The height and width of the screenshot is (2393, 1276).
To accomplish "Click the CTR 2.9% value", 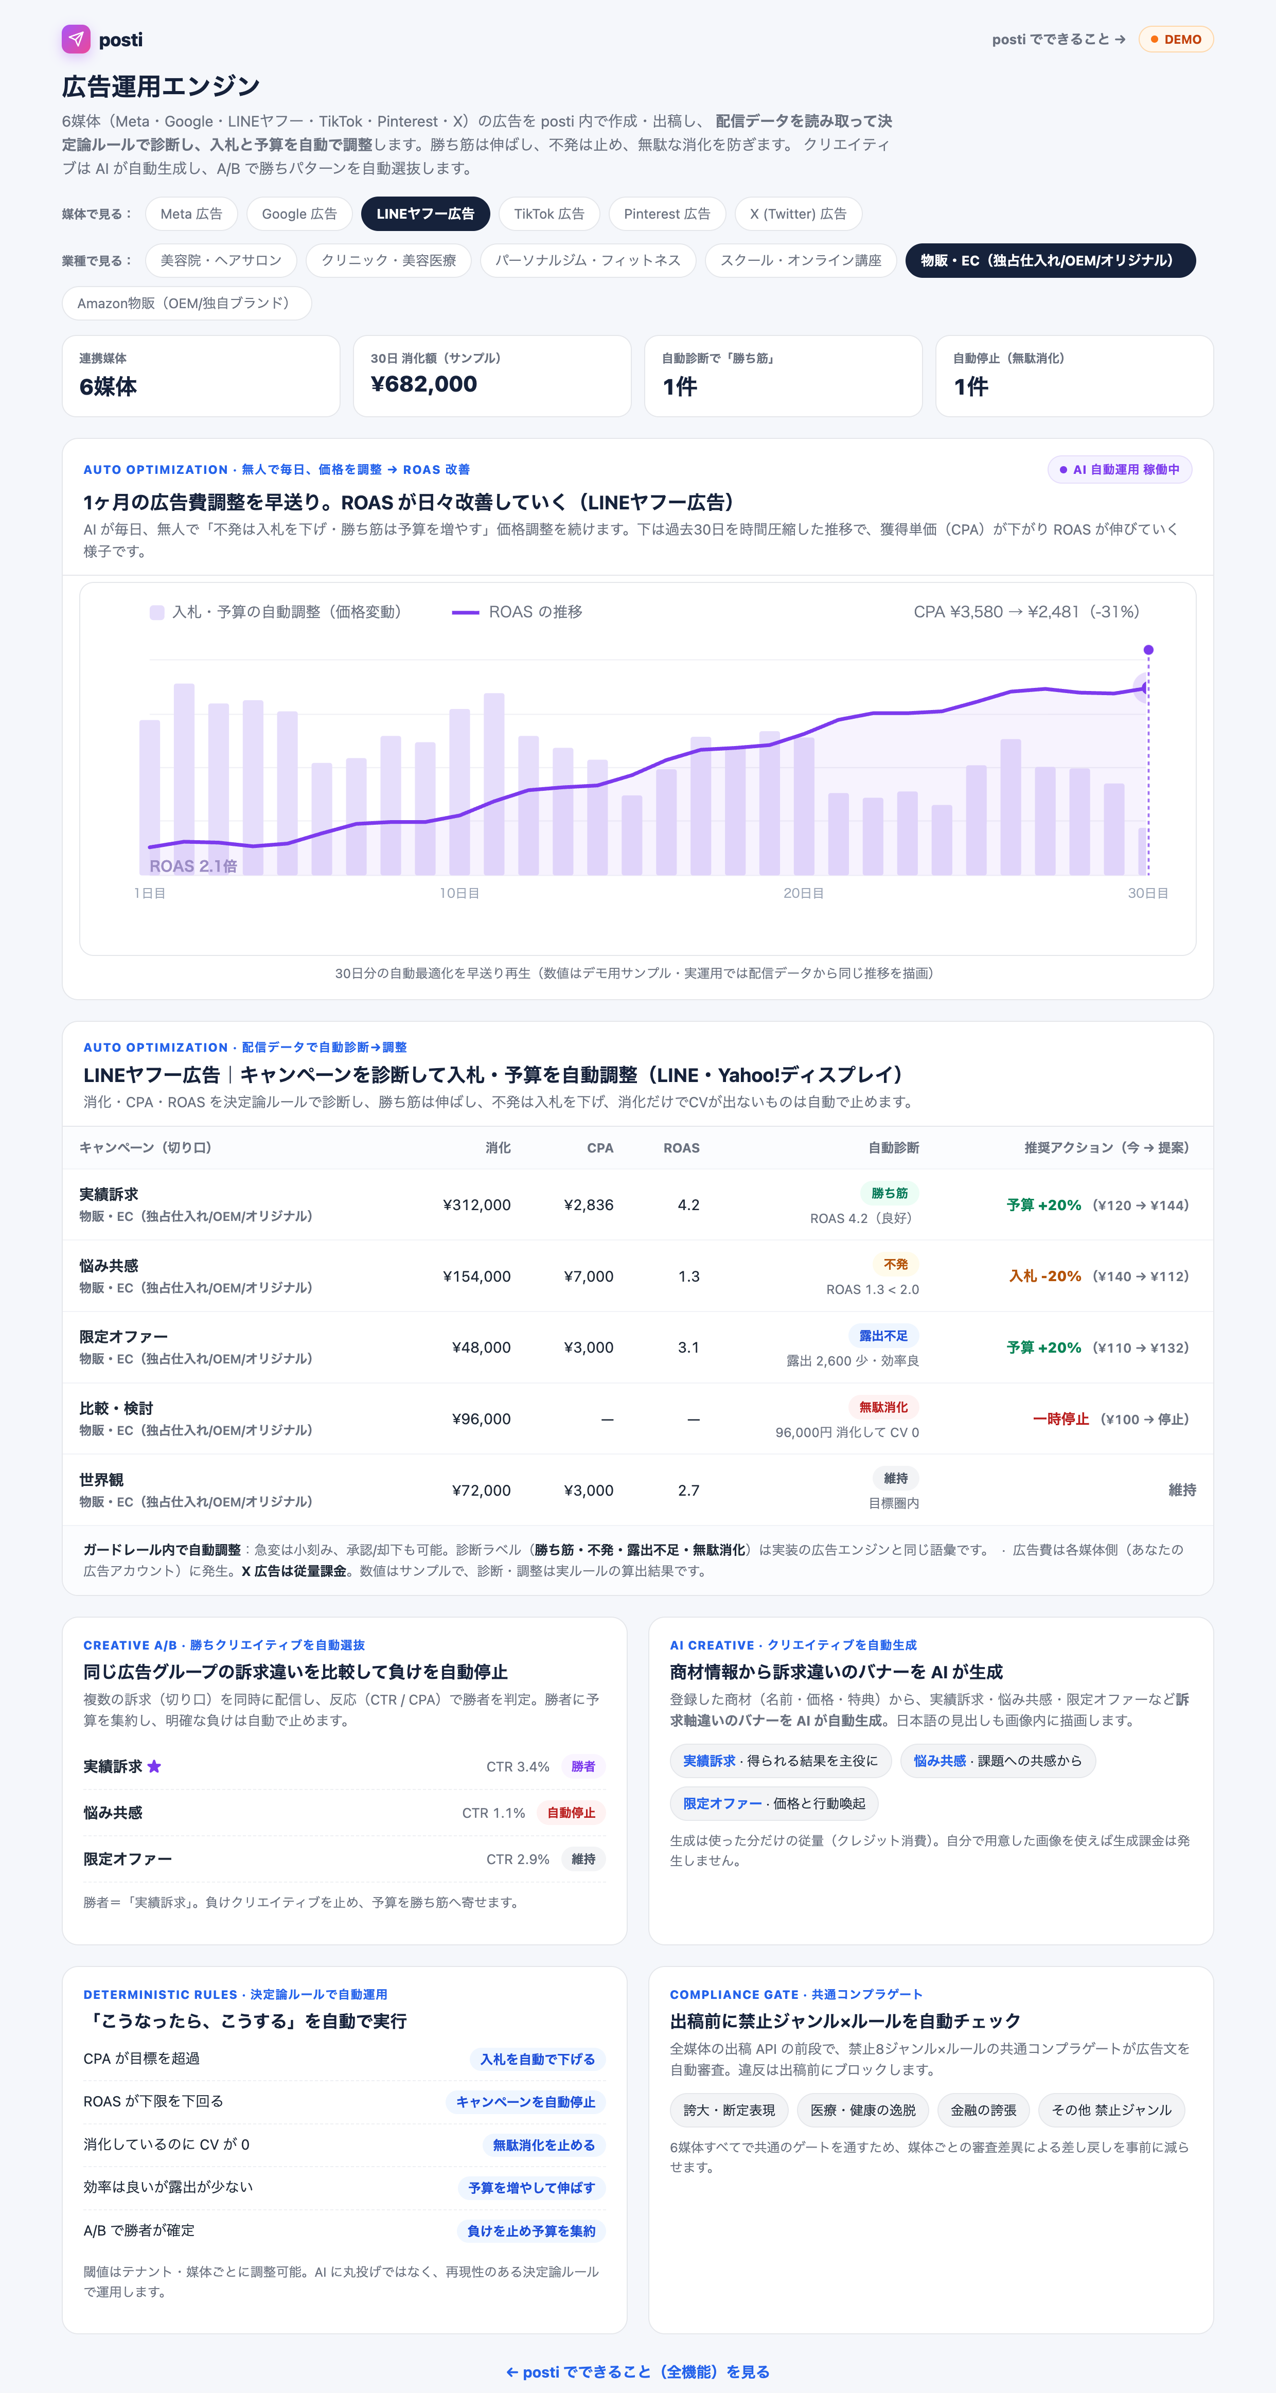I will [517, 1859].
